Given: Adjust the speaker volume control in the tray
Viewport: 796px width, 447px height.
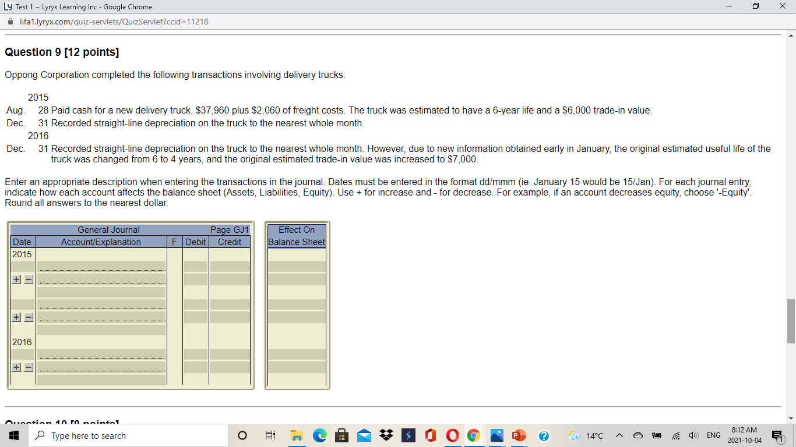Looking at the screenshot, I should pyautogui.click(x=693, y=435).
